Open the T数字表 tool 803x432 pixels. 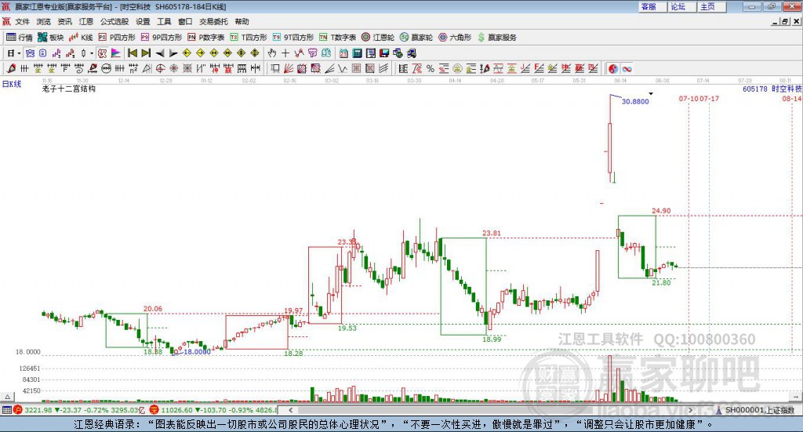[x=337, y=38]
